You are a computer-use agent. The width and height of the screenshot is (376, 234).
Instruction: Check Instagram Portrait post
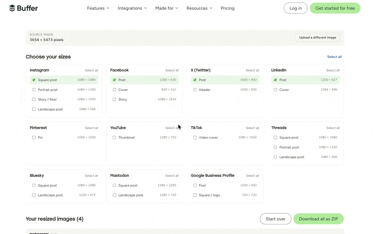tap(34, 90)
